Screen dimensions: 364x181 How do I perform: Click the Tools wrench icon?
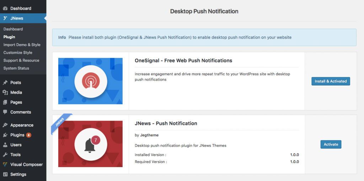[5, 155]
